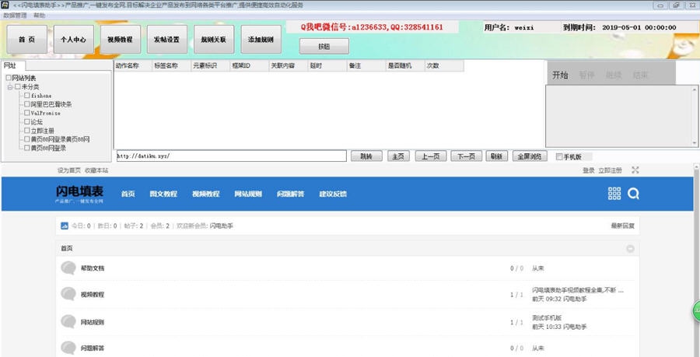This screenshot has height=357, width=700.
Task: Click the 添加规则 toolbar button
Action: [261, 39]
